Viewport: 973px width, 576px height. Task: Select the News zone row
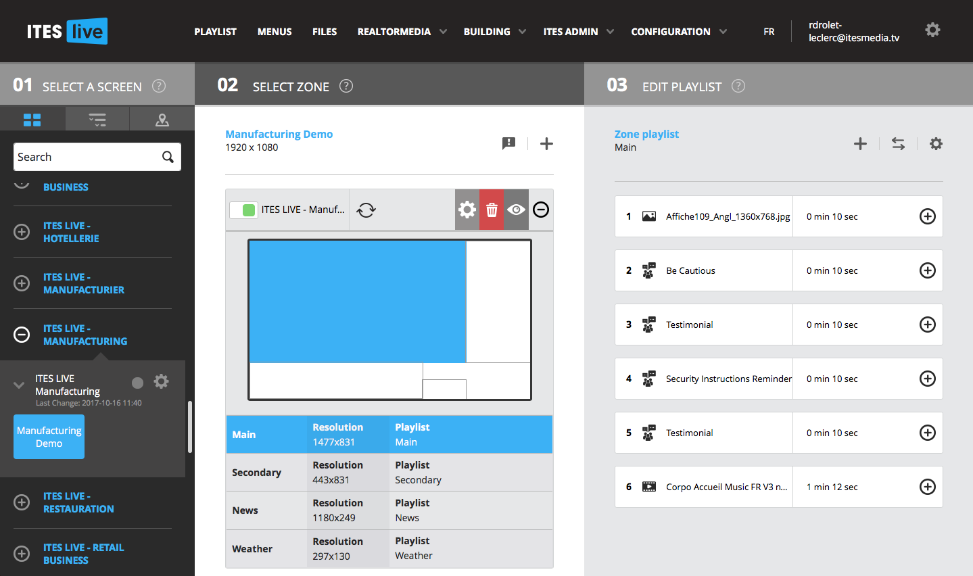click(x=389, y=510)
